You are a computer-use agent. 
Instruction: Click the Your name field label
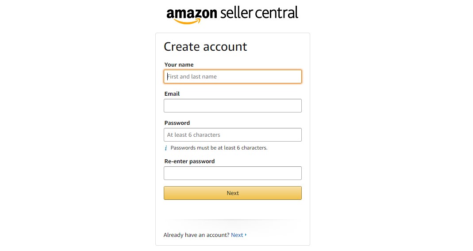(179, 65)
